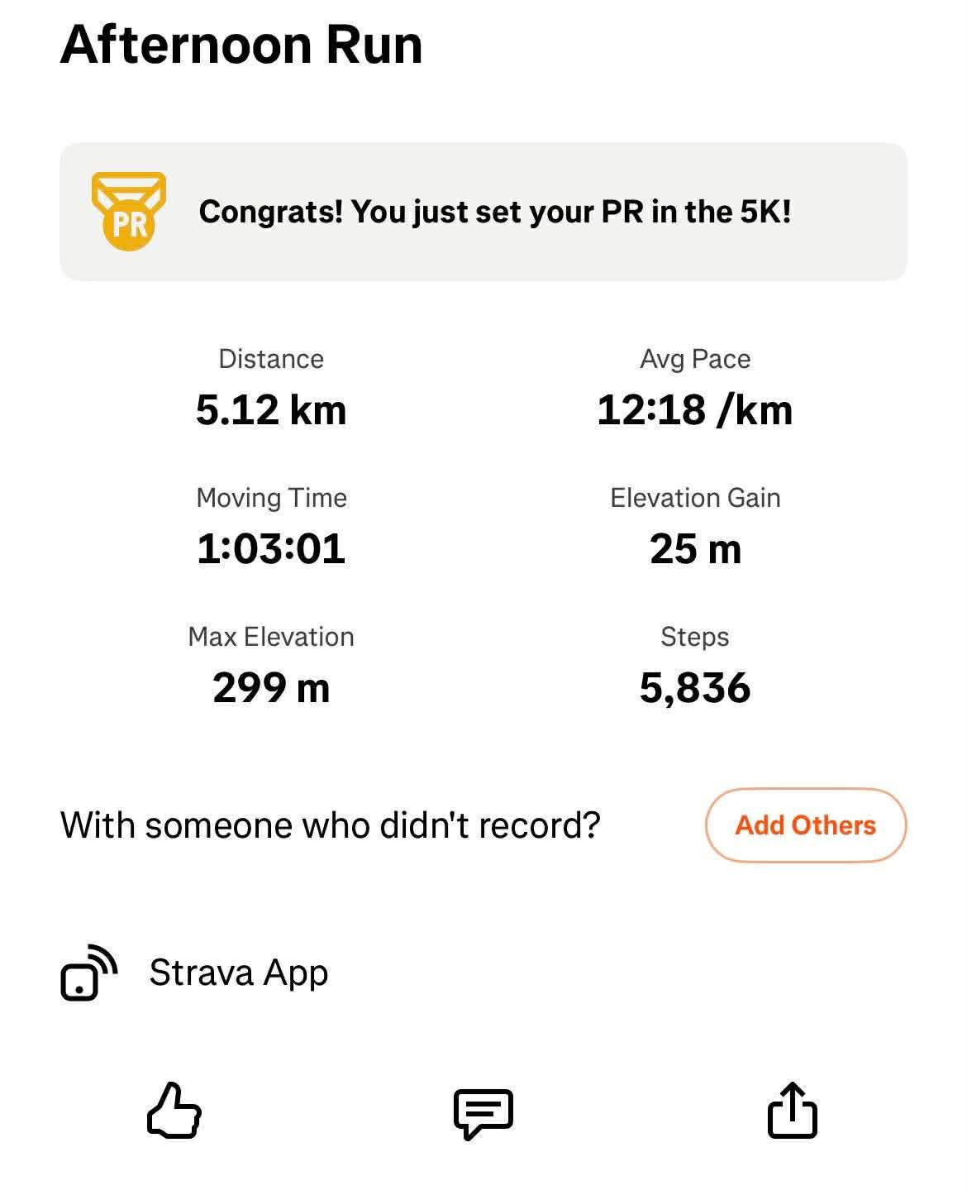This screenshot has width=967, height=1195.
Task: Select the 1:03:01 moving time value
Action: click(271, 549)
